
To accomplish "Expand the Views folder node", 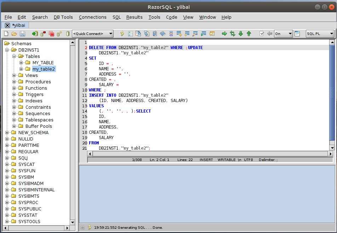I will coord(14,76).
